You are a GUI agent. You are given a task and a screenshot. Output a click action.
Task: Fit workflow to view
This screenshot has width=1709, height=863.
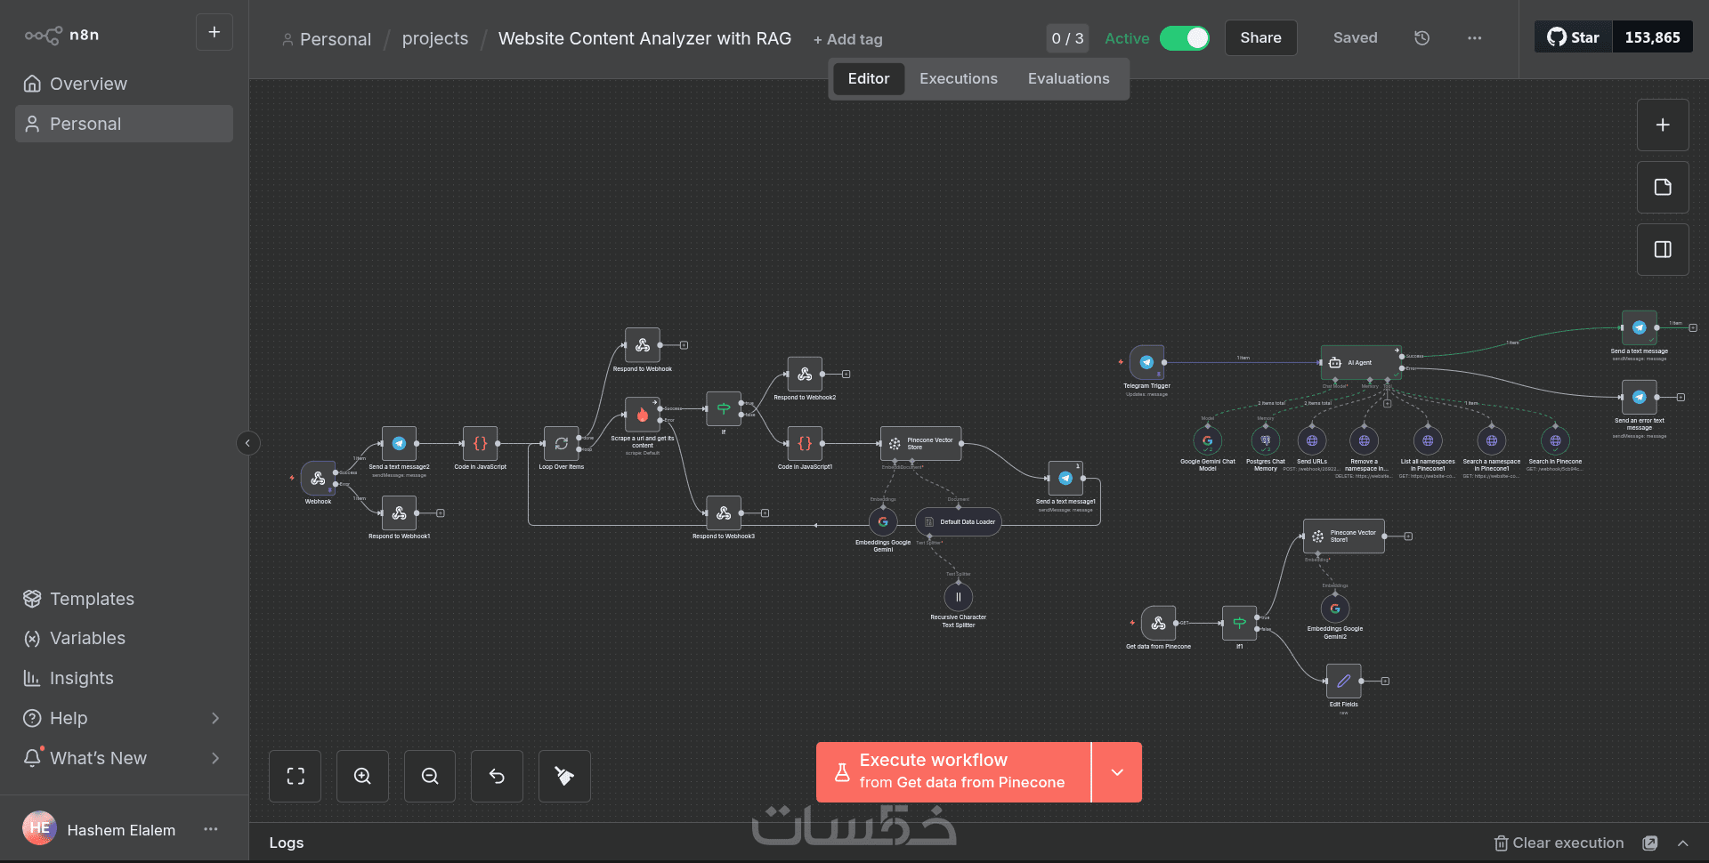[296, 777]
